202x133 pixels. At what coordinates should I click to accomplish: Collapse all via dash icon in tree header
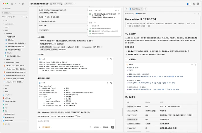tap(21, 17)
